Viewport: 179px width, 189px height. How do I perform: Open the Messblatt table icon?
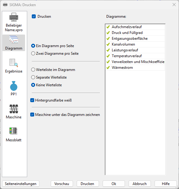(x=13, y=131)
